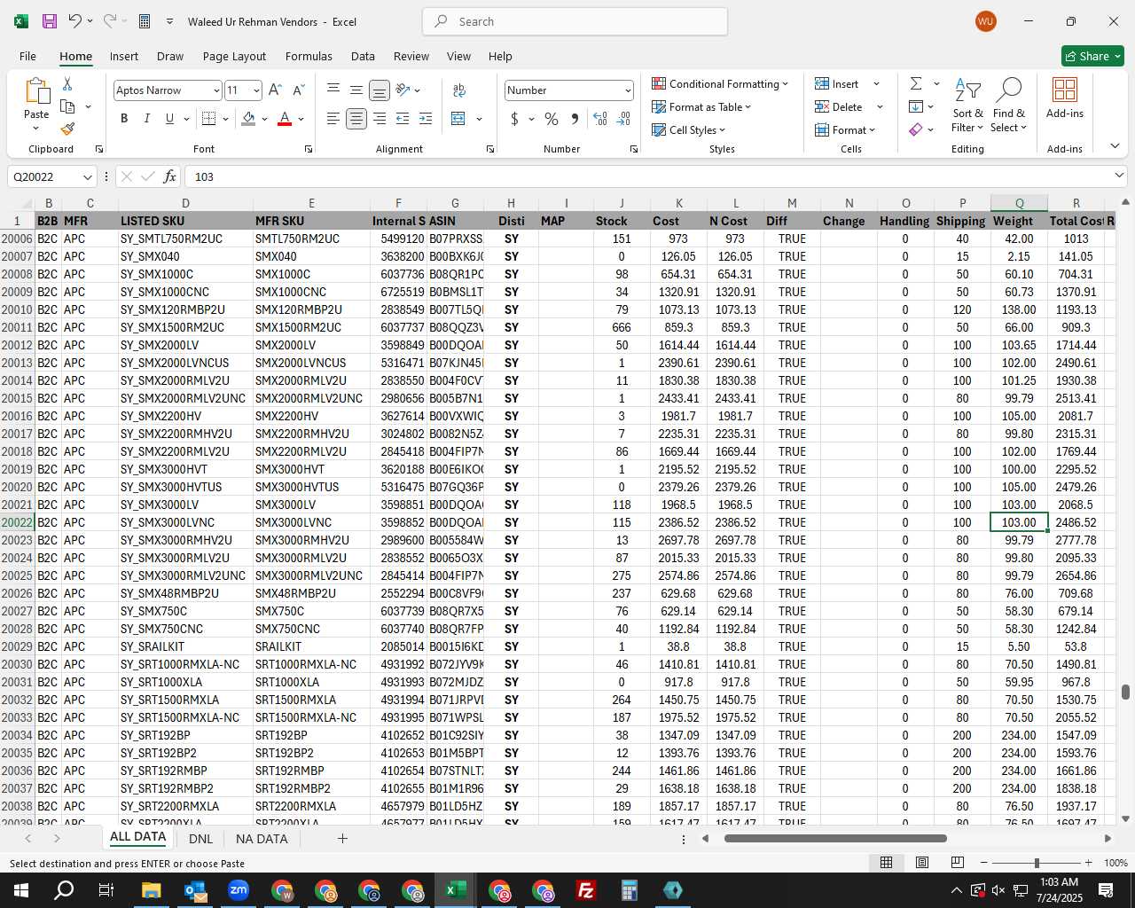Copy the selected cells
Image resolution: width=1135 pixels, height=908 pixels.
coord(67,106)
